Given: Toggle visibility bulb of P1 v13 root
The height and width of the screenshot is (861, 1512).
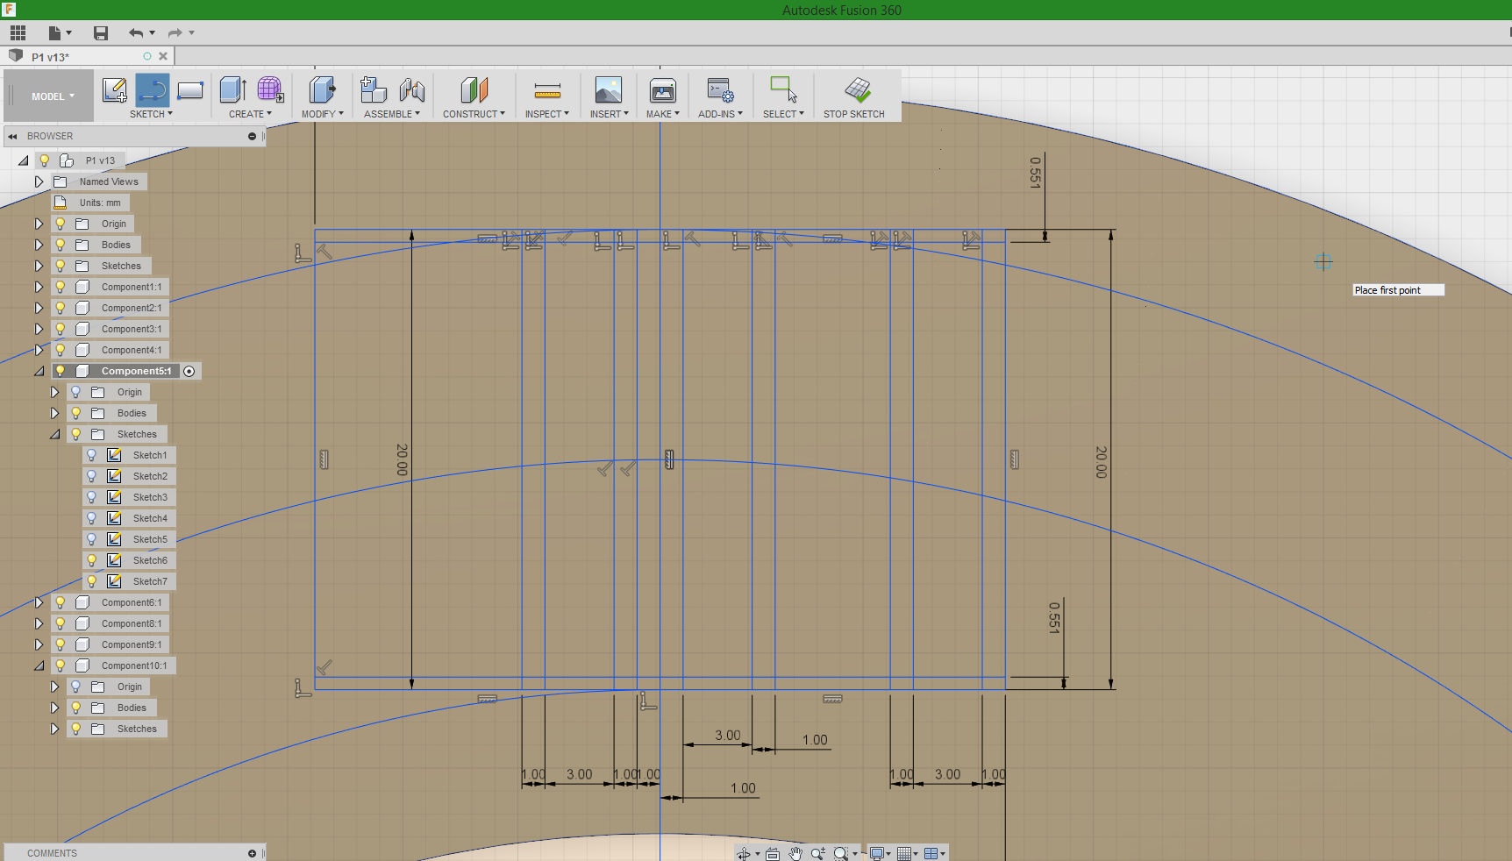Looking at the screenshot, I should click(44, 160).
